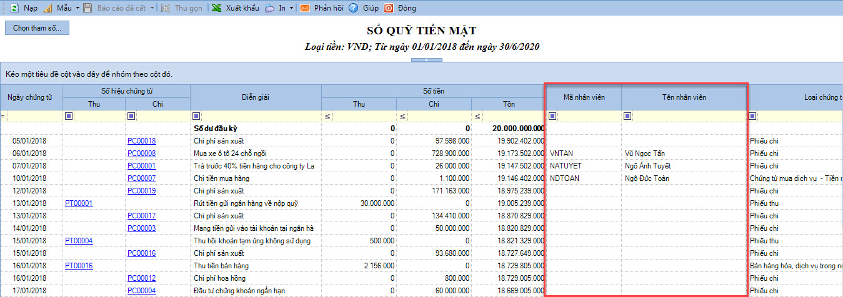
Task: Select the Vũ Ngọc Tấn name cell
Action: pyautogui.click(x=684, y=153)
